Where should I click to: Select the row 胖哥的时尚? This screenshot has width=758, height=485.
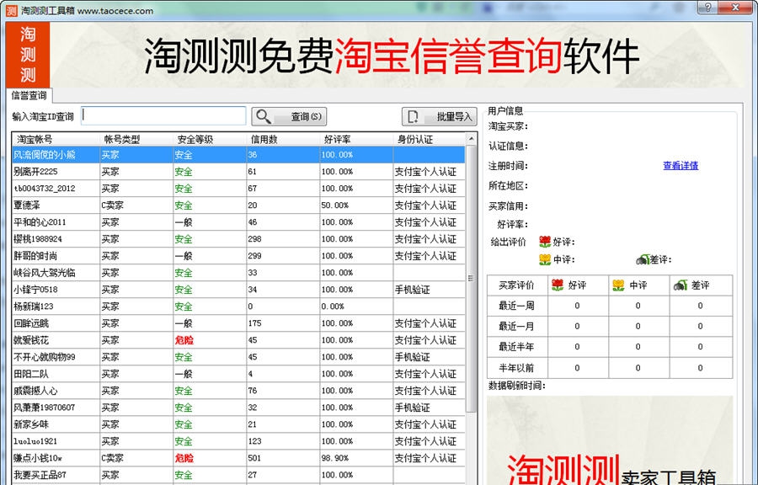(238, 256)
